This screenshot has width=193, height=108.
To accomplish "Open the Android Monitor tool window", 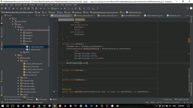I will tap(13, 99).
